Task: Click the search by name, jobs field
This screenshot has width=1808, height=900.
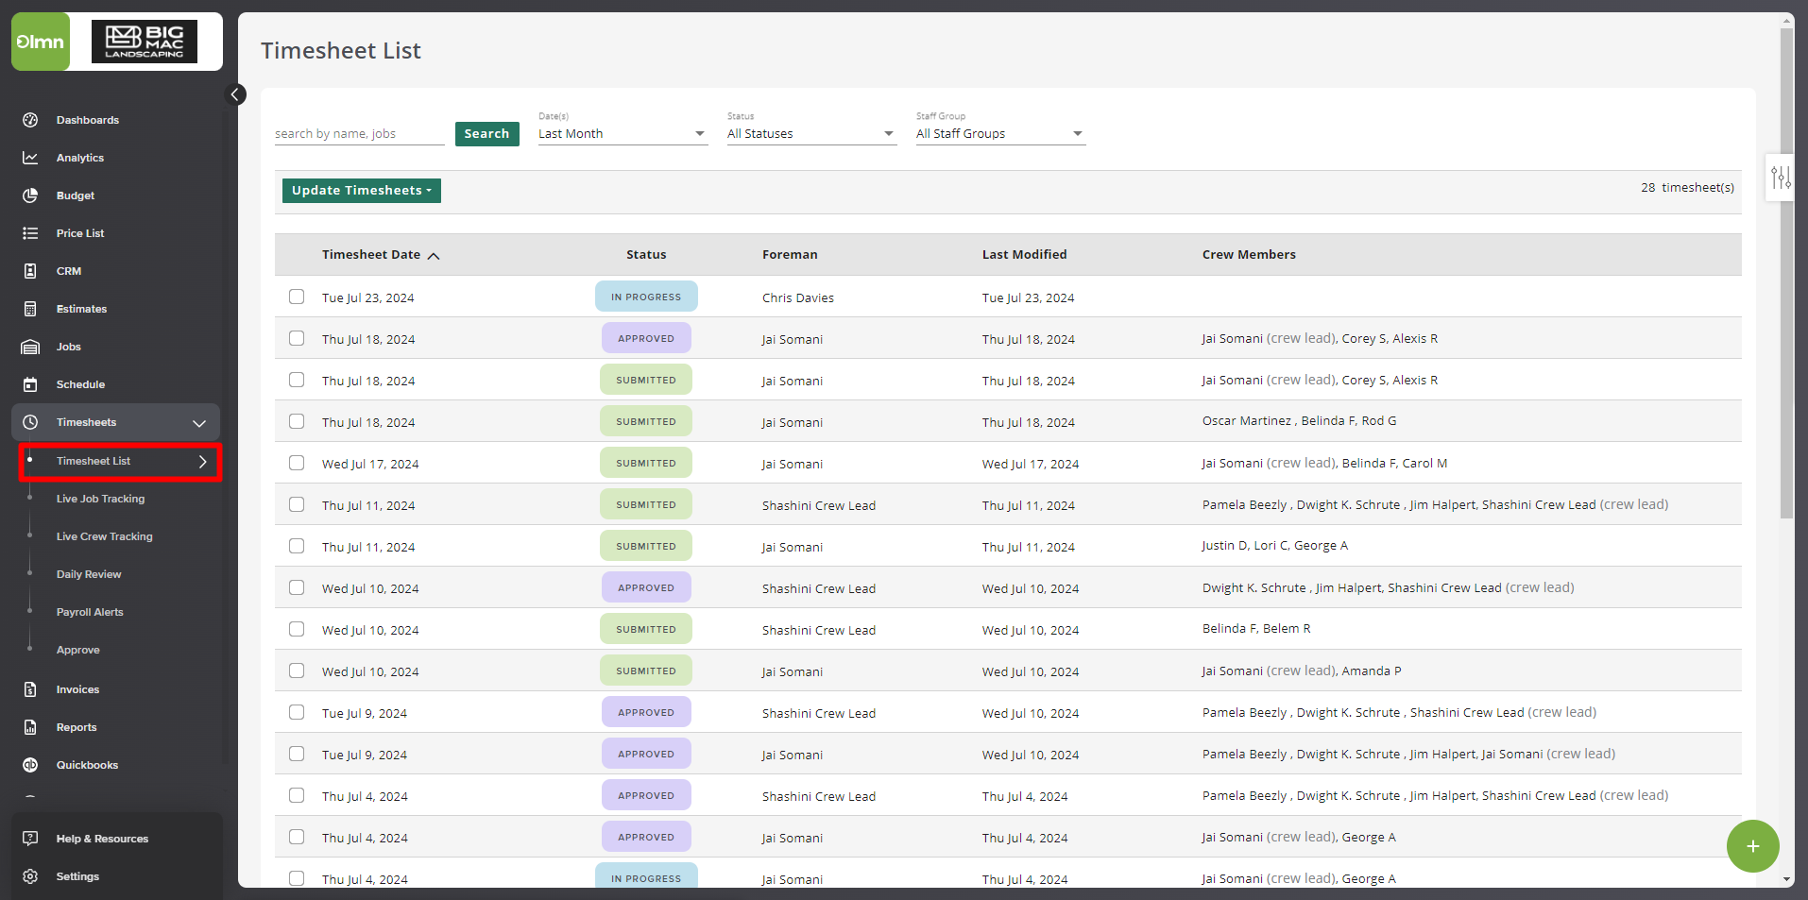Action: [x=359, y=134]
